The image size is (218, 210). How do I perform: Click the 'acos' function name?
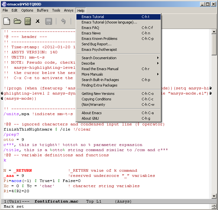tap(16, 181)
